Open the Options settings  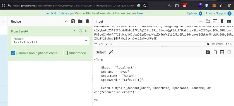click(x=192, y=13)
